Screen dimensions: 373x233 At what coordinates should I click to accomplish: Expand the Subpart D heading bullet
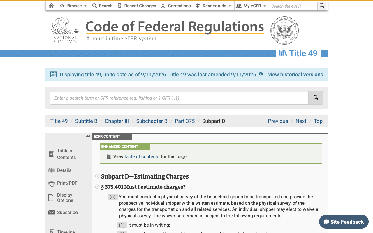coord(97,176)
